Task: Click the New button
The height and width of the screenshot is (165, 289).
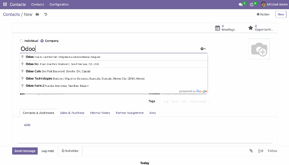Action: pos(281,14)
